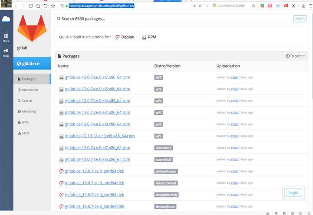Open the rpm package in the scientific/7 row
The height and width of the screenshot is (215, 313).
97,148
